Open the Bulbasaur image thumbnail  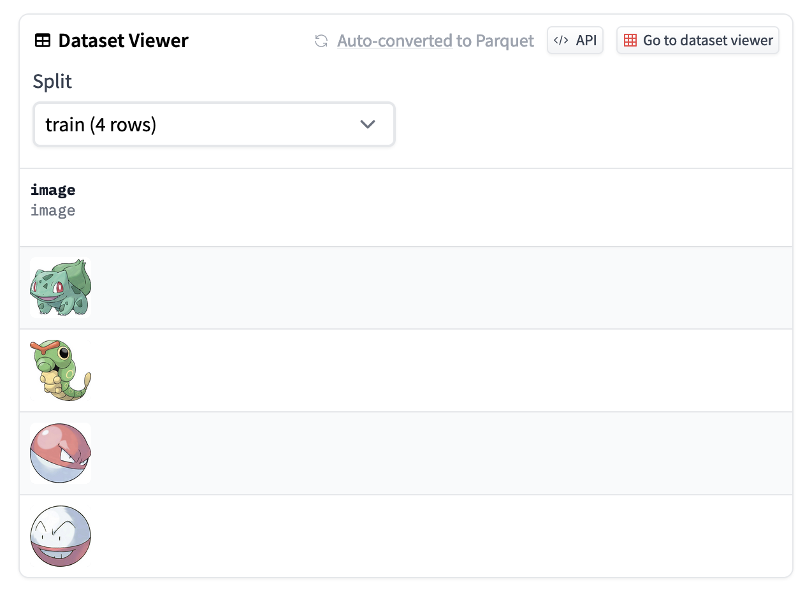tap(61, 288)
